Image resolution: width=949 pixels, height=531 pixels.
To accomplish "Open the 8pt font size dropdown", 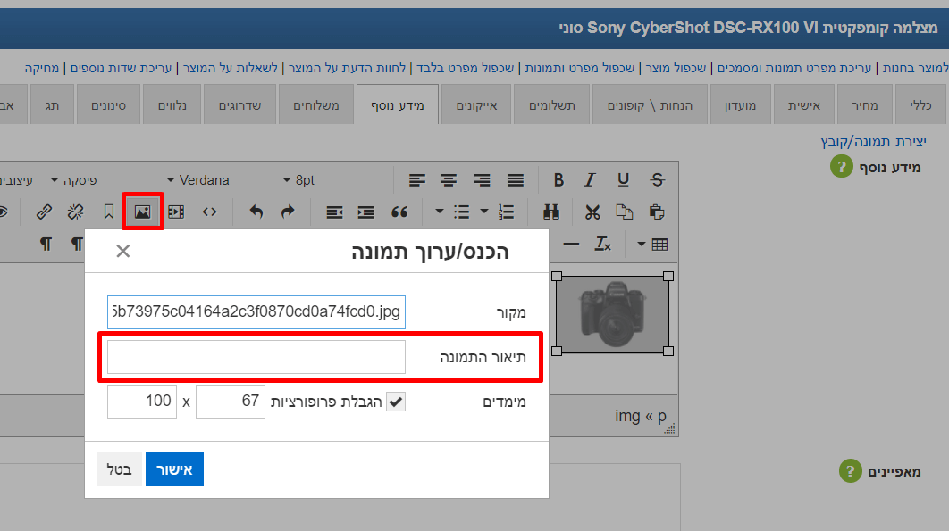I will coord(299,180).
